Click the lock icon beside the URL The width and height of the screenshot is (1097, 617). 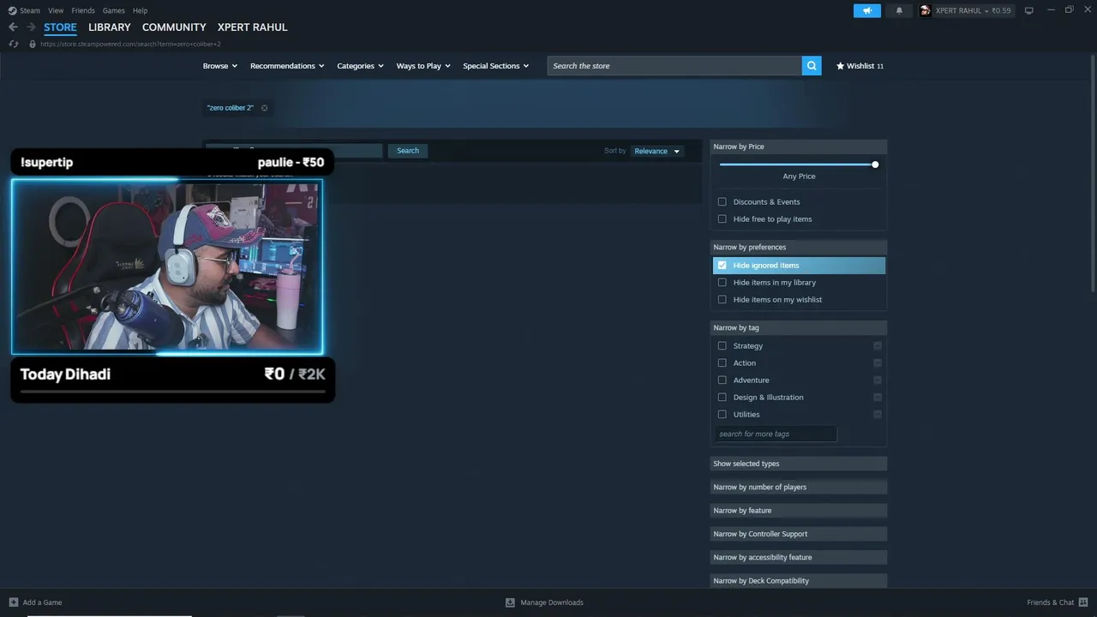(x=33, y=44)
